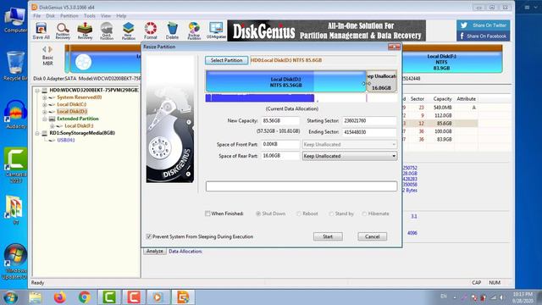This screenshot has width=542, height=305.
Task: Open OS Migration tool
Action: click(x=216, y=30)
